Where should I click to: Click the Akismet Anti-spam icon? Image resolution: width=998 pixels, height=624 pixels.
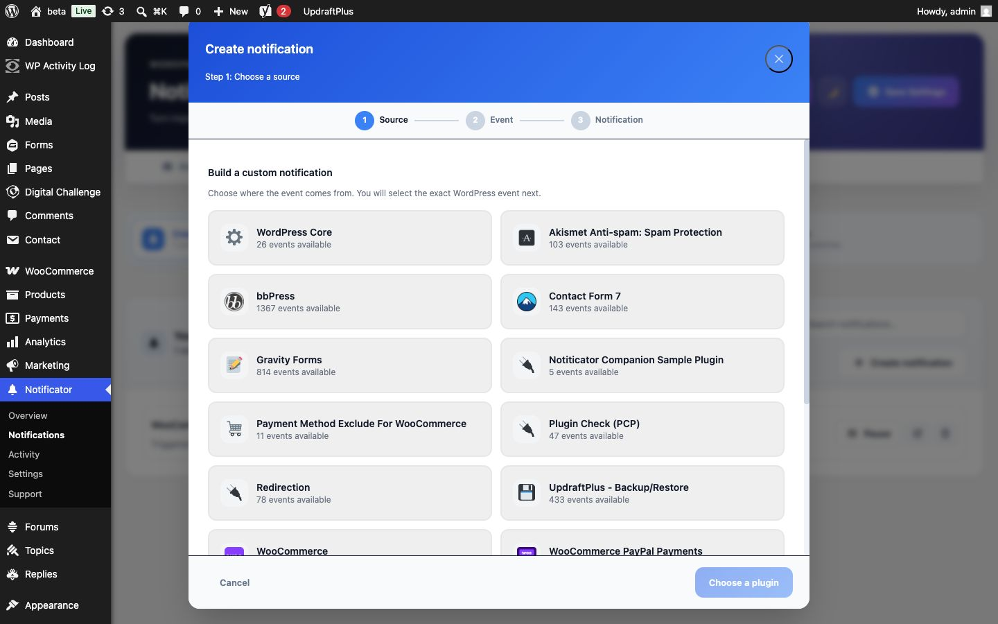(x=527, y=238)
